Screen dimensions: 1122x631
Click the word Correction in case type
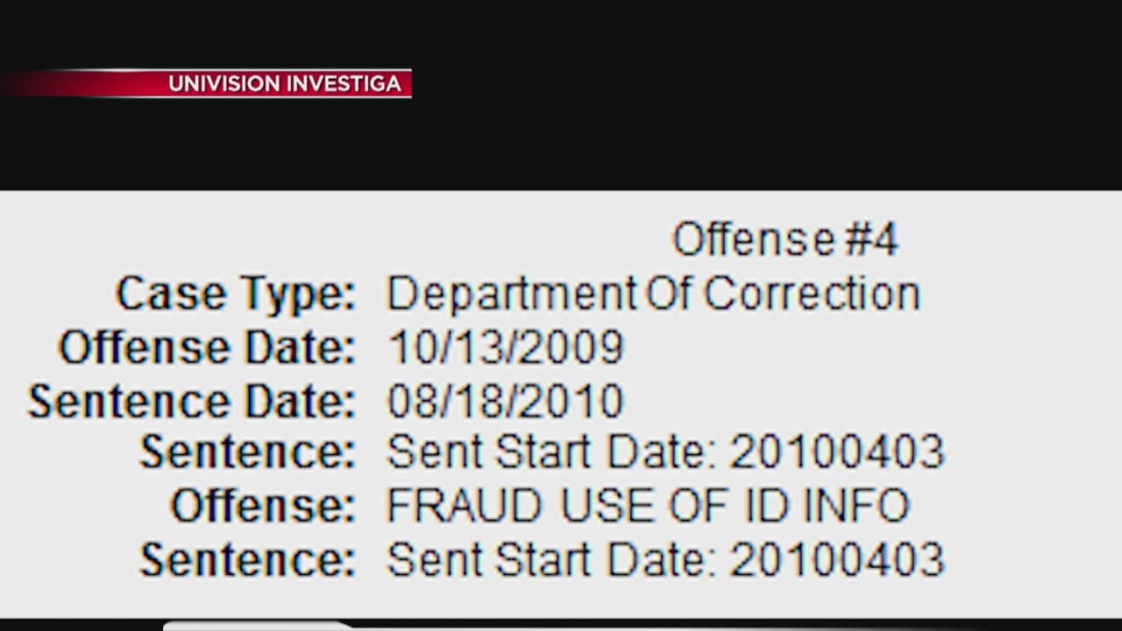[x=812, y=294]
